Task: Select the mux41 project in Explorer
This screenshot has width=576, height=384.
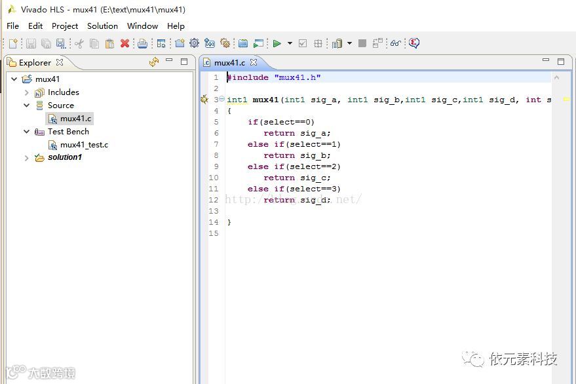Action: click(47, 79)
